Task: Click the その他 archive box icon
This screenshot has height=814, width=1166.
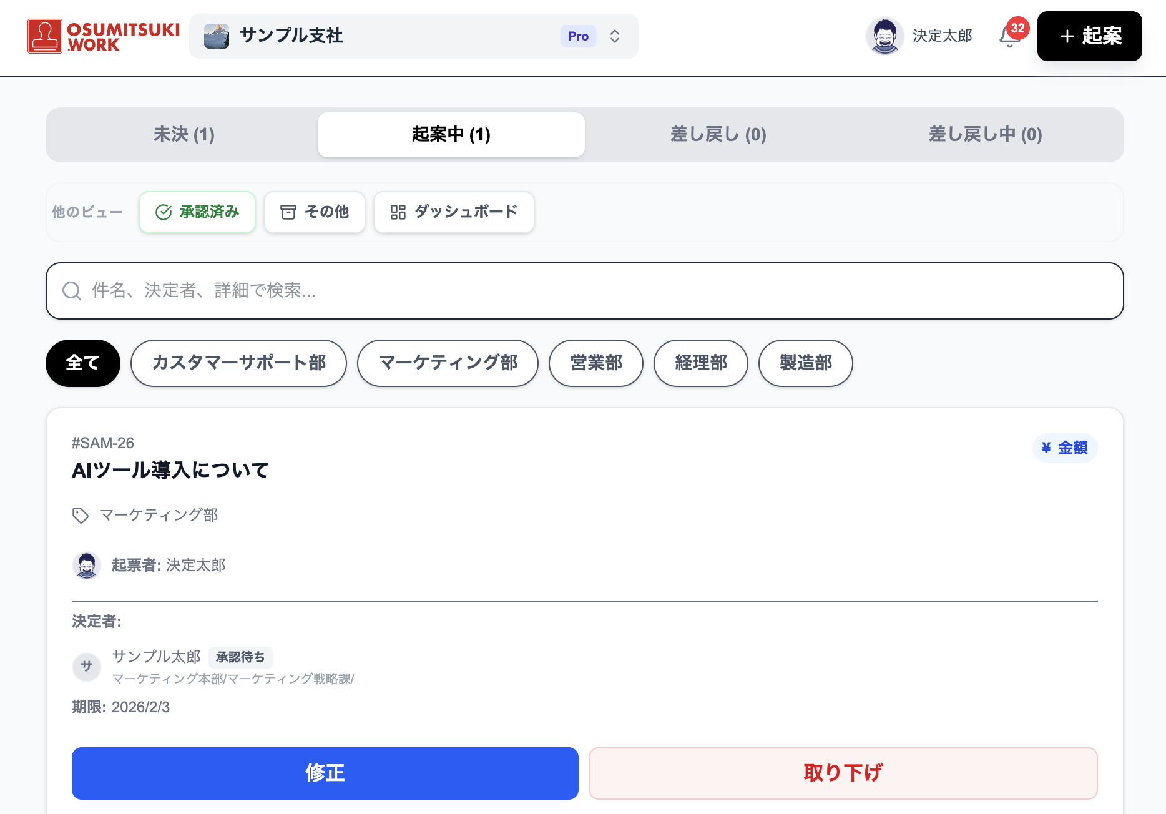Action: tap(288, 212)
